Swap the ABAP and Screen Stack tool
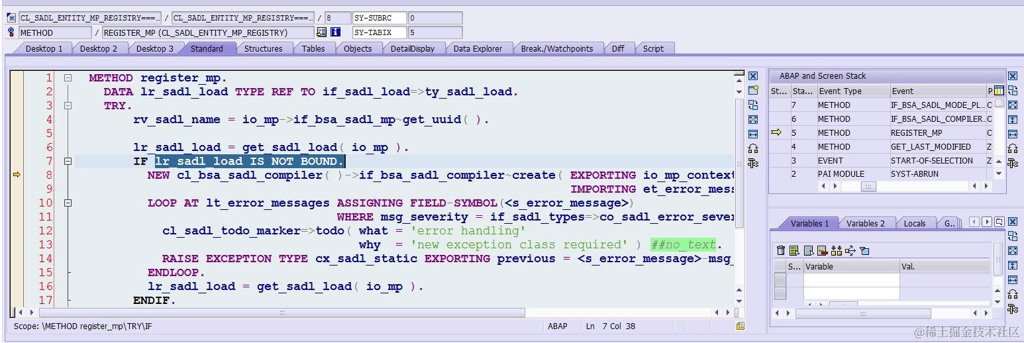This screenshot has width=1024, height=343. tap(1013, 91)
